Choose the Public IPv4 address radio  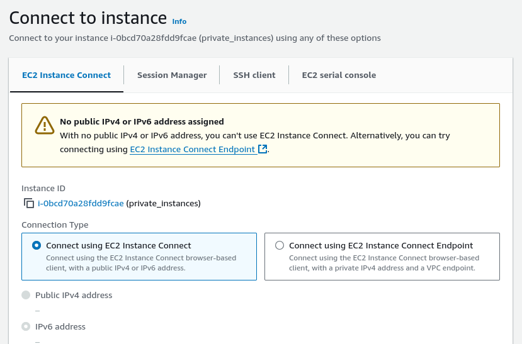tap(26, 295)
